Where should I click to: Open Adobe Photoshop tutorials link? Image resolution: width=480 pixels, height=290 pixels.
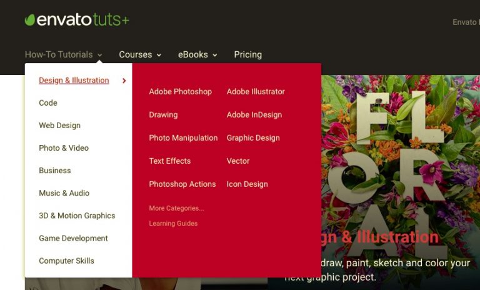coord(180,92)
